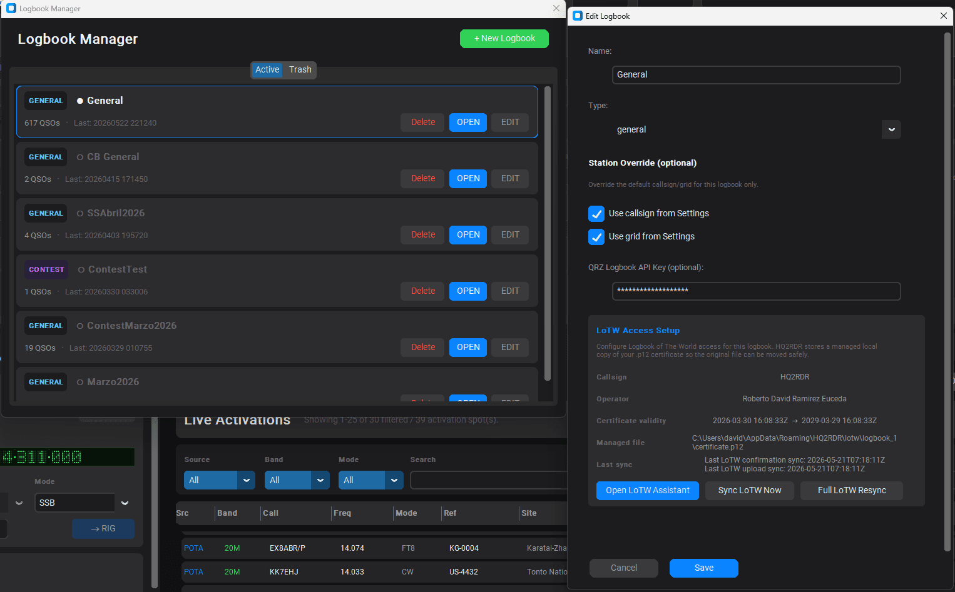The height and width of the screenshot is (592, 955).
Task: Click the Call column header
Action: click(x=270, y=513)
